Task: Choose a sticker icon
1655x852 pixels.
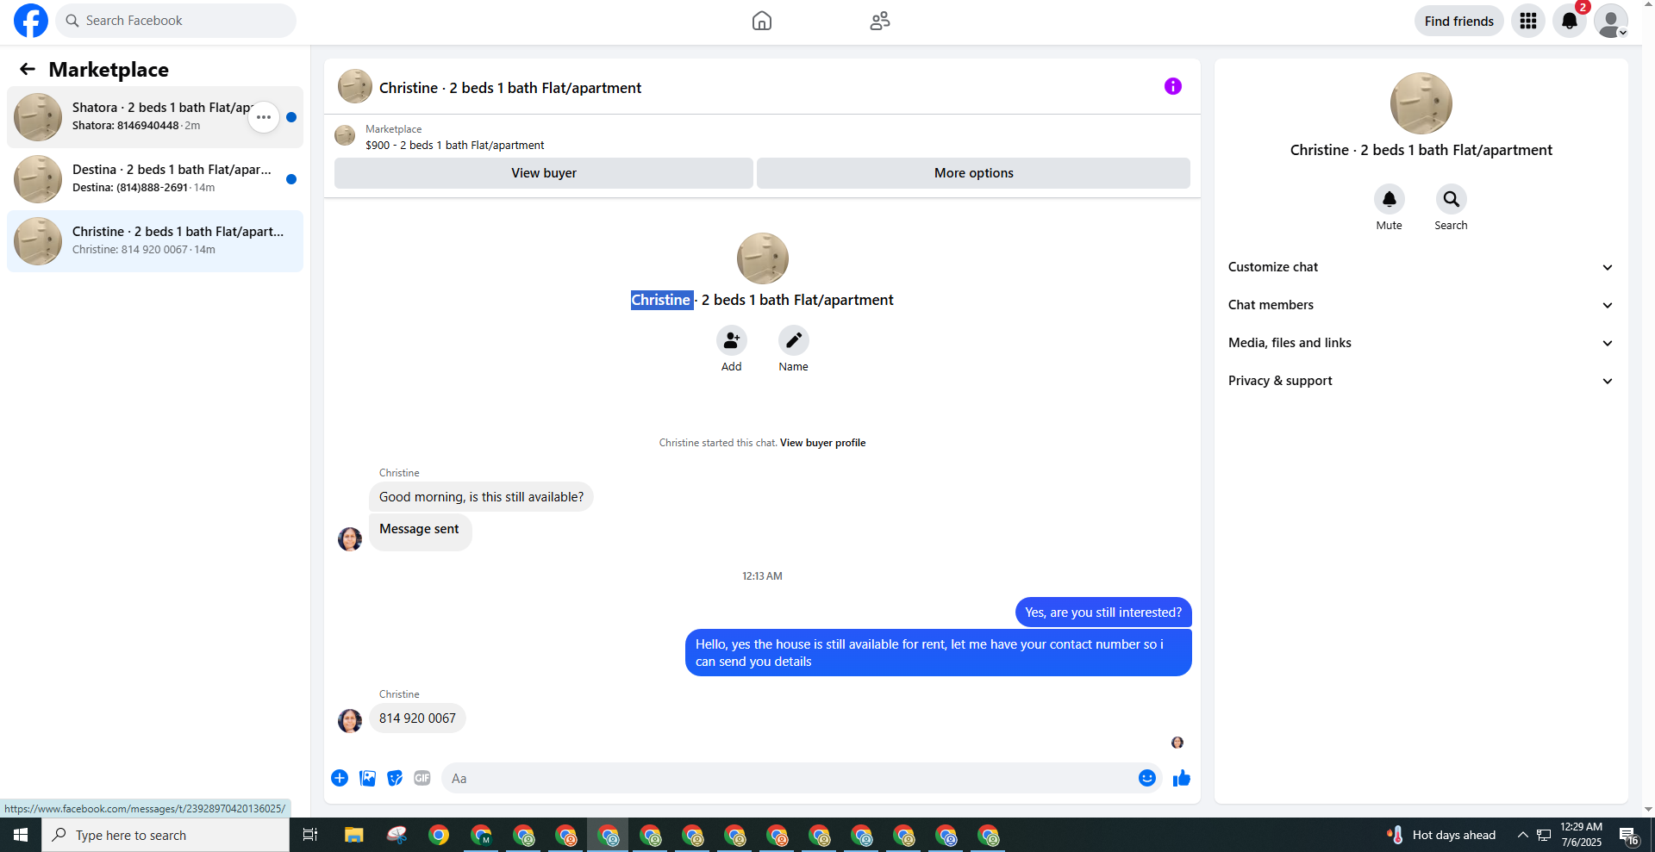Action: (x=395, y=778)
